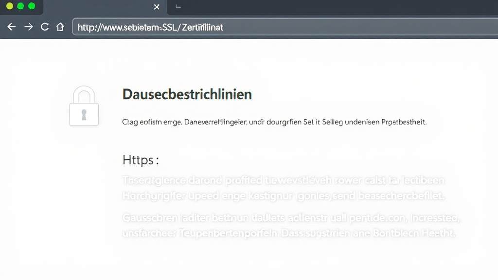Click the yellow minimize traffic light button
498x280 pixels.
point(20,7)
